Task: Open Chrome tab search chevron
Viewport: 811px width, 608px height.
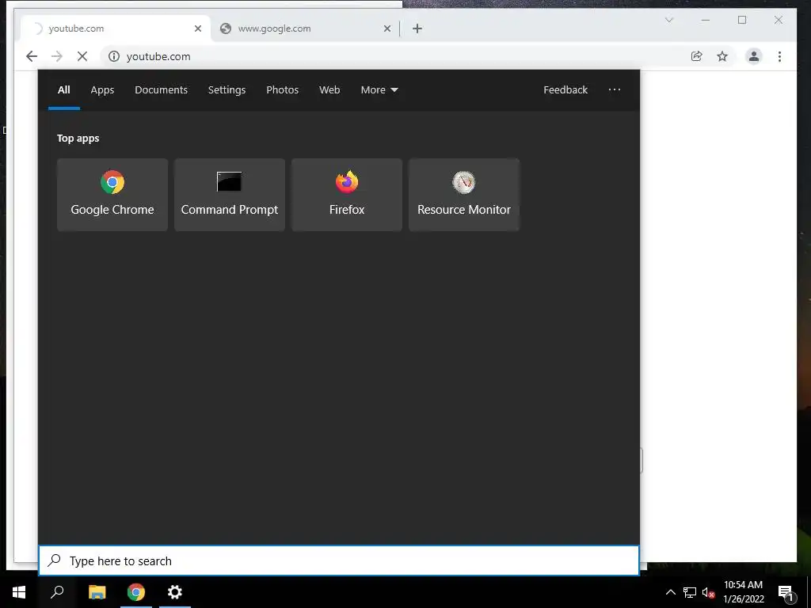Action: [x=668, y=20]
